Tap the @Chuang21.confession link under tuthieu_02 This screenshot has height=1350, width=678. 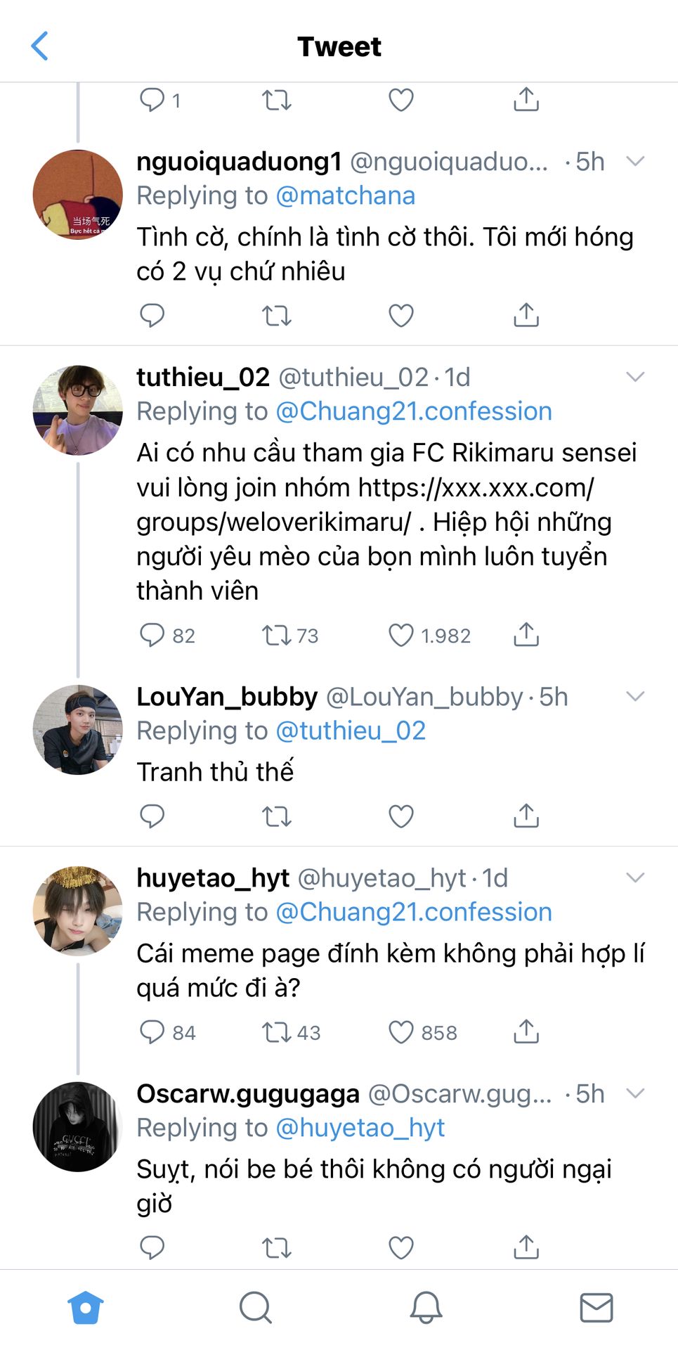(x=414, y=411)
